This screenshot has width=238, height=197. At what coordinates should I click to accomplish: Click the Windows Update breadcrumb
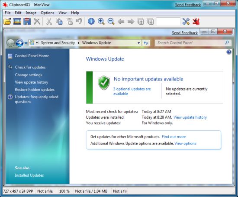pyautogui.click(x=96, y=43)
